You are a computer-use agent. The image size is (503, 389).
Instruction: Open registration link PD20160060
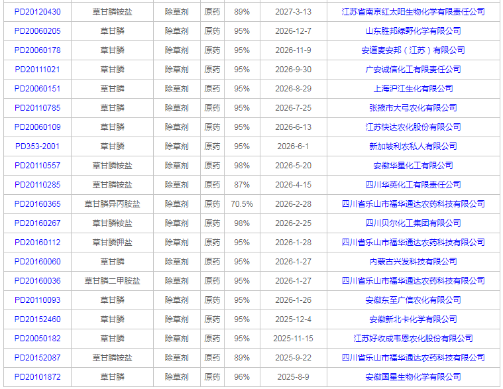coord(38,262)
